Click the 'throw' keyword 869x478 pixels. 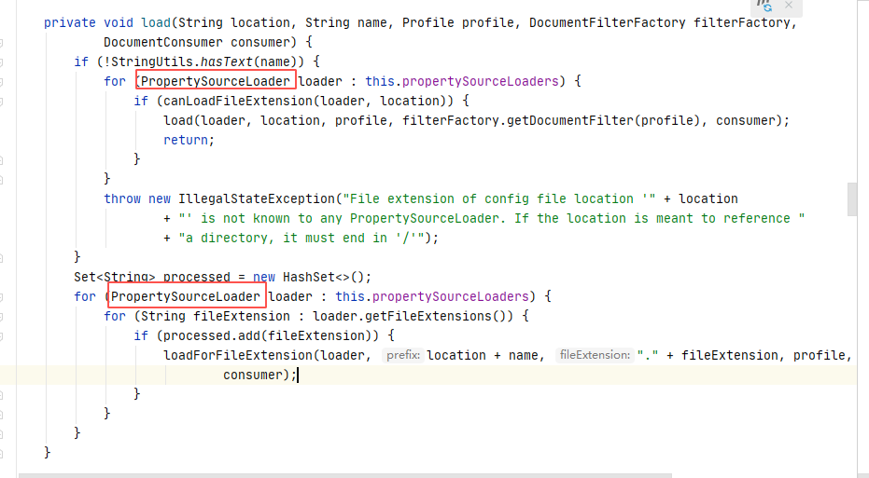coord(122,199)
